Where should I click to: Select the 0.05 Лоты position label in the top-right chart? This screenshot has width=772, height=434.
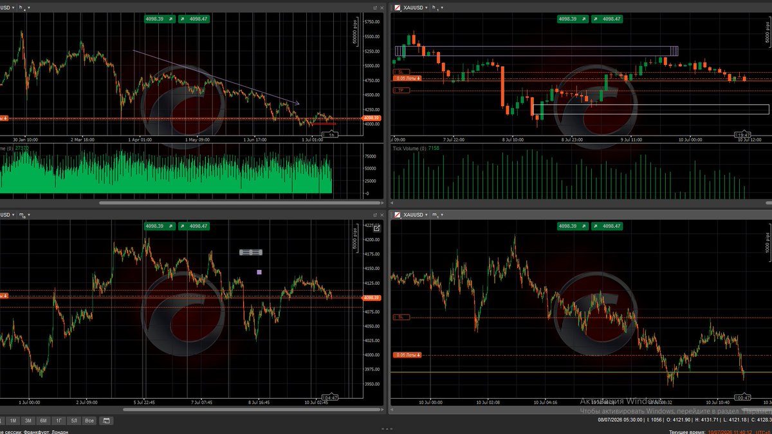[x=407, y=78]
